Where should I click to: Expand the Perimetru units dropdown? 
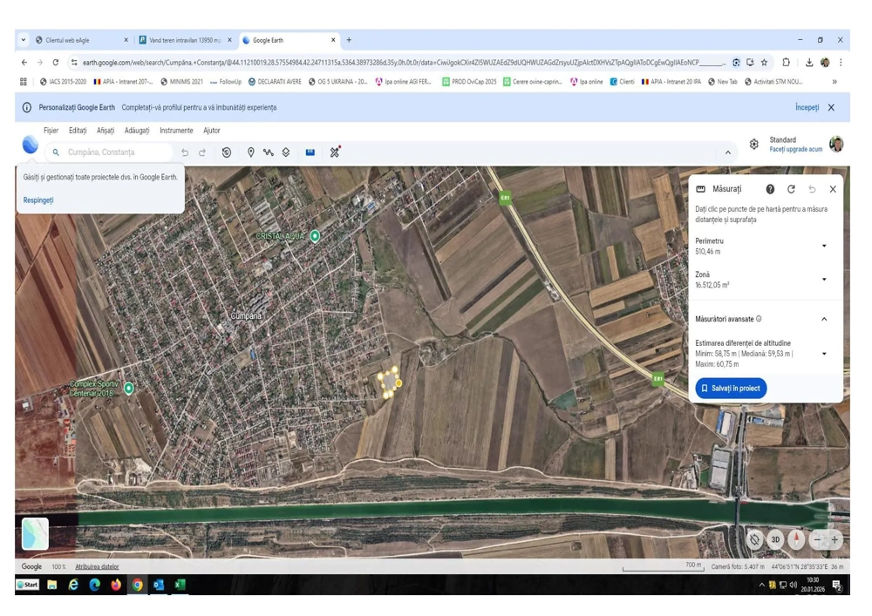pyautogui.click(x=824, y=246)
